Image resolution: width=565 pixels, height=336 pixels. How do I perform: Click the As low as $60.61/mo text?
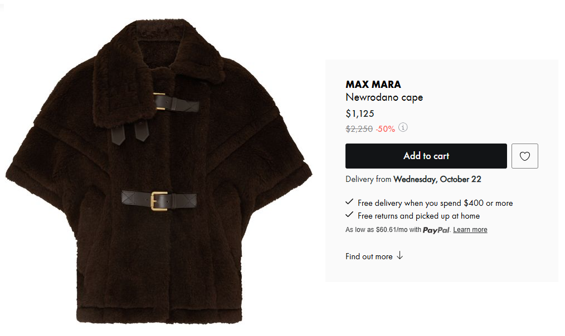[383, 230]
